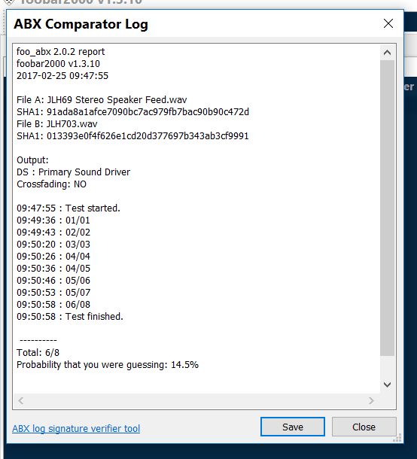The image size is (417, 459).
Task: Click the 'Probability that you were guessing' line
Action: point(108,365)
